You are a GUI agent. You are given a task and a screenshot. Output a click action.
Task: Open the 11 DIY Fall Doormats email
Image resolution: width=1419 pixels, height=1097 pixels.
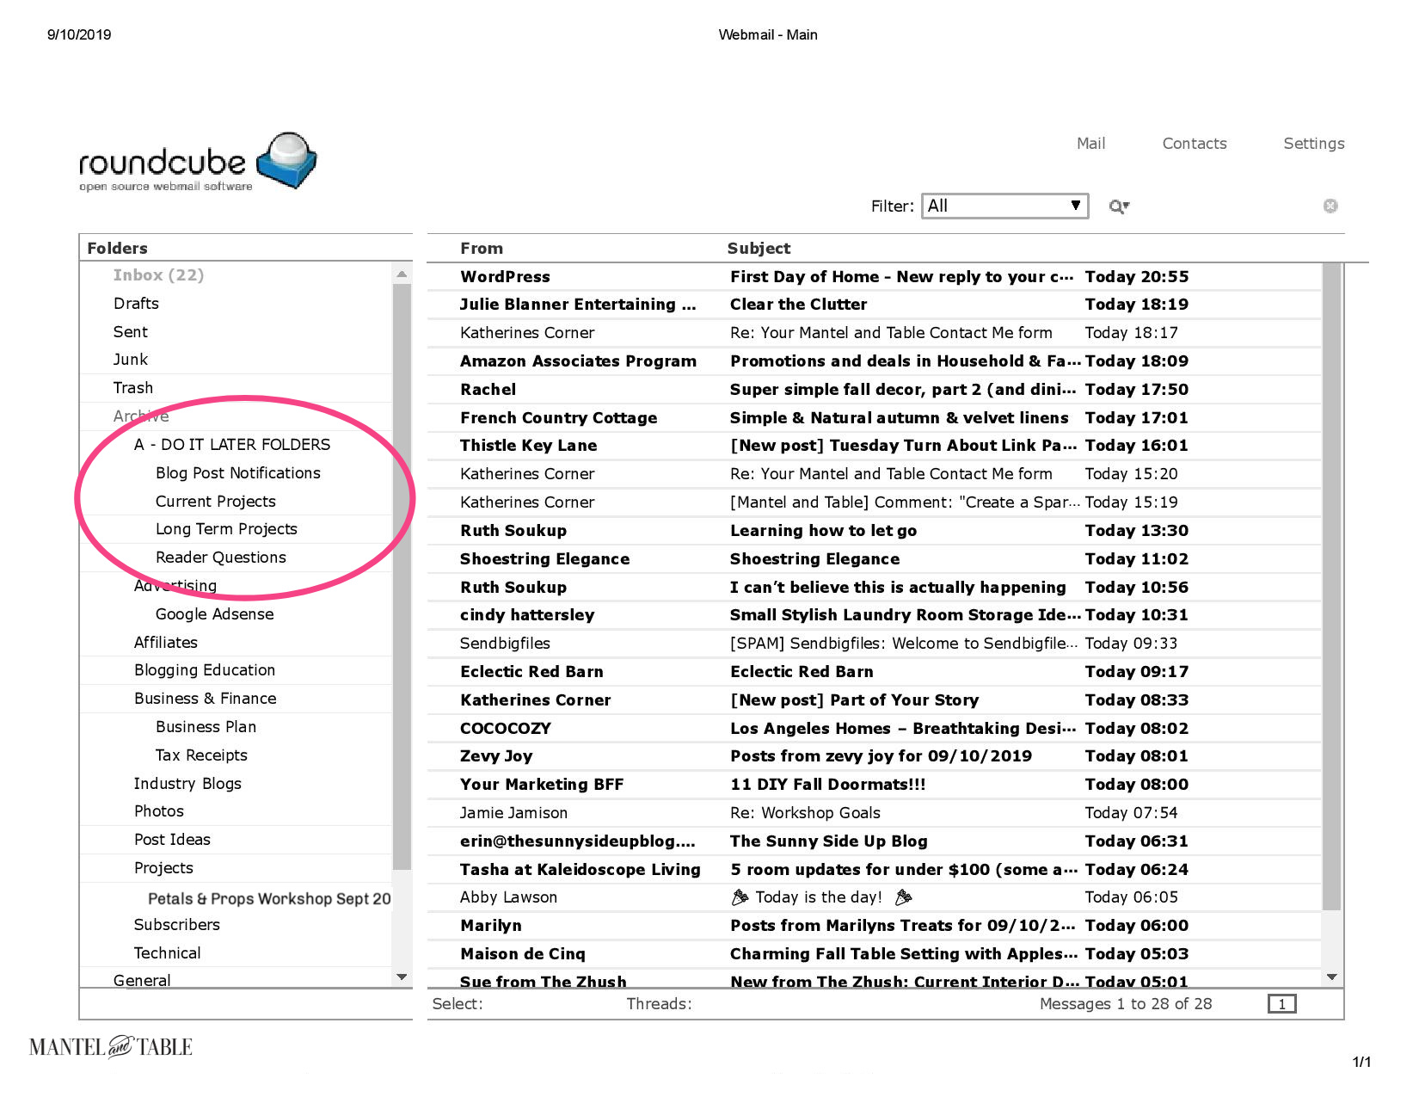874,785
